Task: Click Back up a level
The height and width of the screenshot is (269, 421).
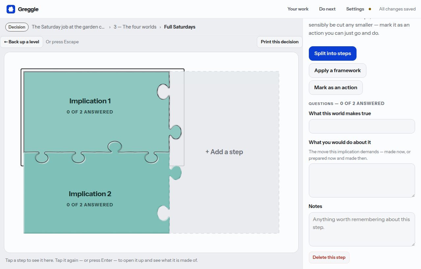Action: tap(22, 42)
